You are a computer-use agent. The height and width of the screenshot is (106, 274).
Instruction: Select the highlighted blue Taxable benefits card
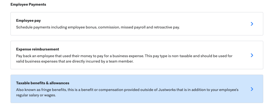[x=137, y=89]
